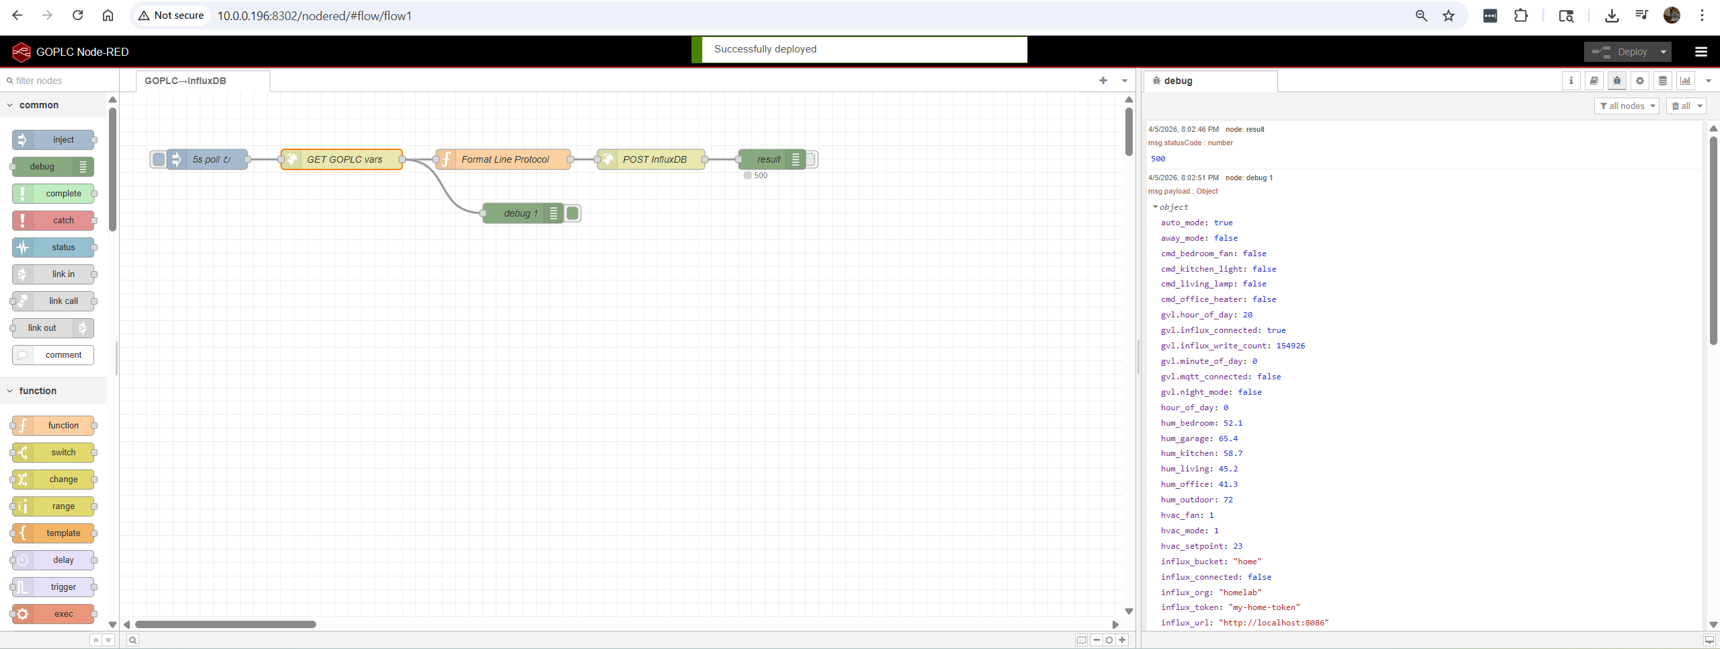Screen dimensions: 1720x649
Task: Pick the catch node from palette
Action: 53,221
